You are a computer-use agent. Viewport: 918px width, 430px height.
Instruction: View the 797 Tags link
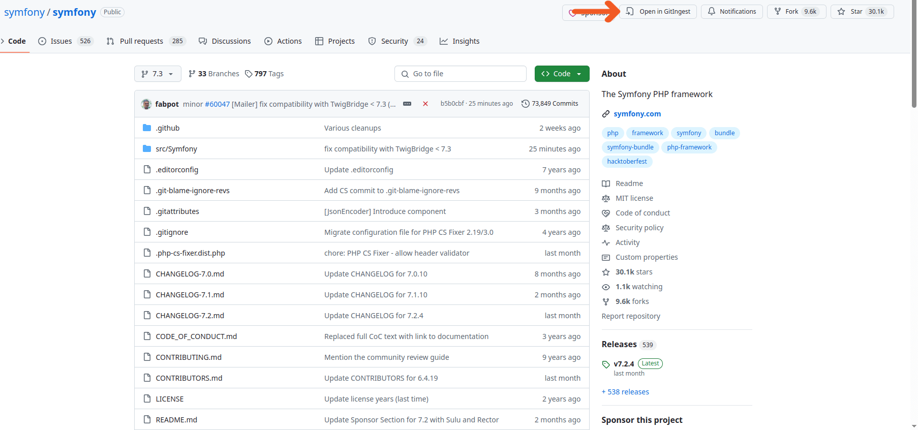pos(264,74)
